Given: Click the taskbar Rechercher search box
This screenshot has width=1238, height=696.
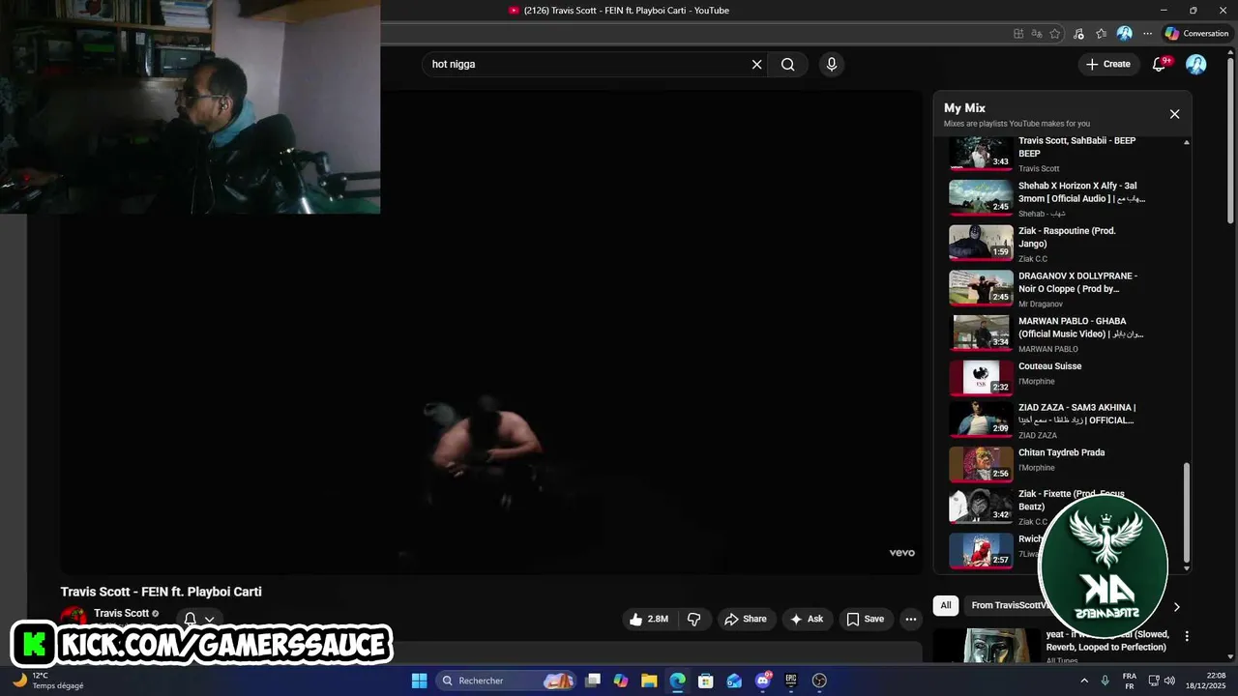Looking at the screenshot, I should point(506,681).
